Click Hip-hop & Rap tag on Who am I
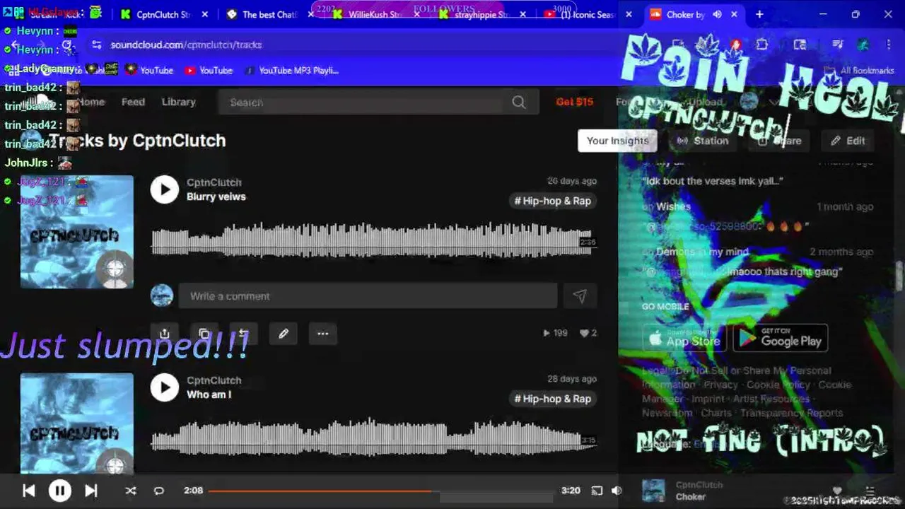This screenshot has width=905, height=509. coord(553,399)
